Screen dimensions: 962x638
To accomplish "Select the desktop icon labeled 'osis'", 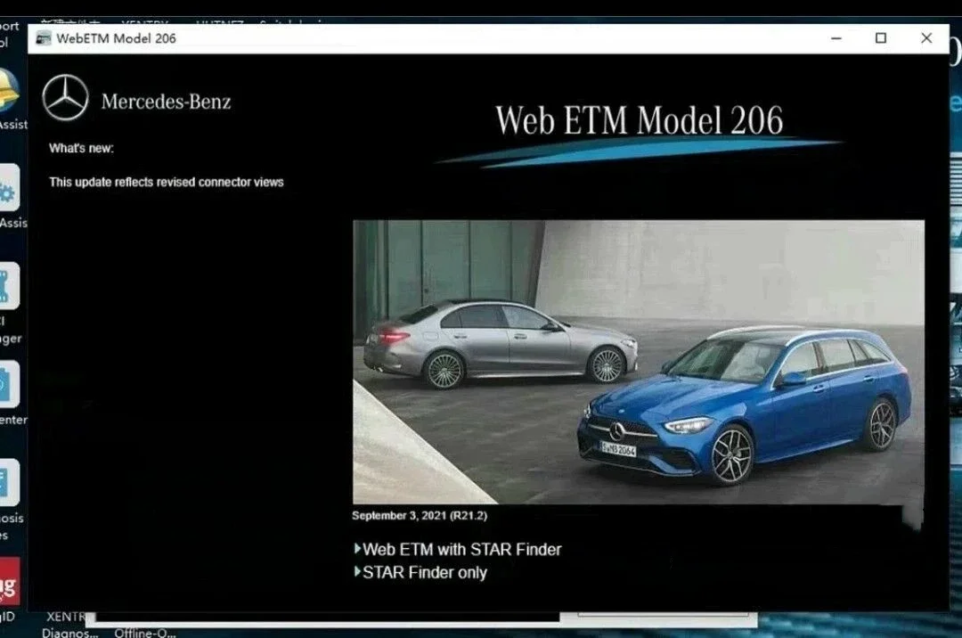I will pos(9,482).
